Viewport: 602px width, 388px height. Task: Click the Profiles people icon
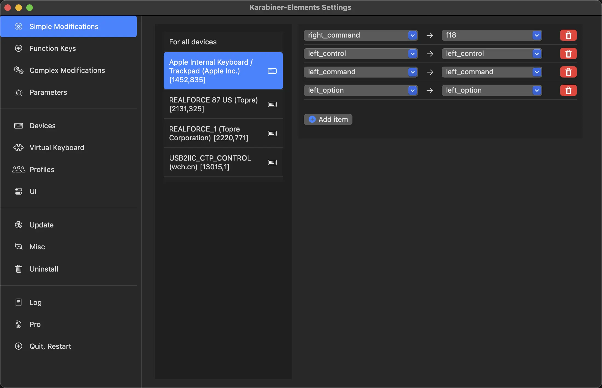[x=19, y=170]
